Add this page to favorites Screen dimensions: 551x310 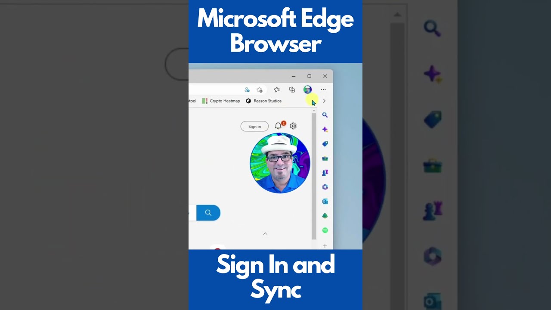tap(260, 90)
